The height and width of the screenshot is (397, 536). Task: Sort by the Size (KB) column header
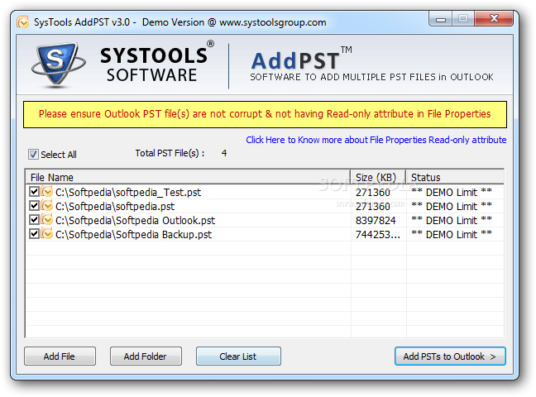pyautogui.click(x=378, y=177)
